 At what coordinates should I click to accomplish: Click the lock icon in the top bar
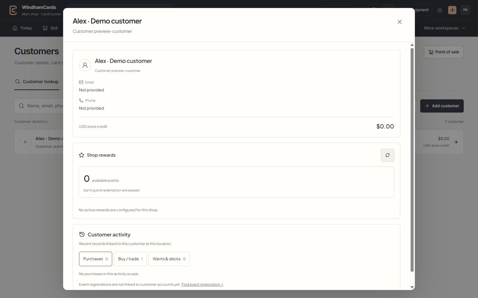(439, 10)
